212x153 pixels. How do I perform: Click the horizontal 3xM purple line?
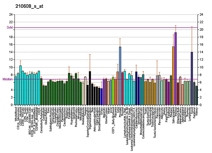point(106,27)
